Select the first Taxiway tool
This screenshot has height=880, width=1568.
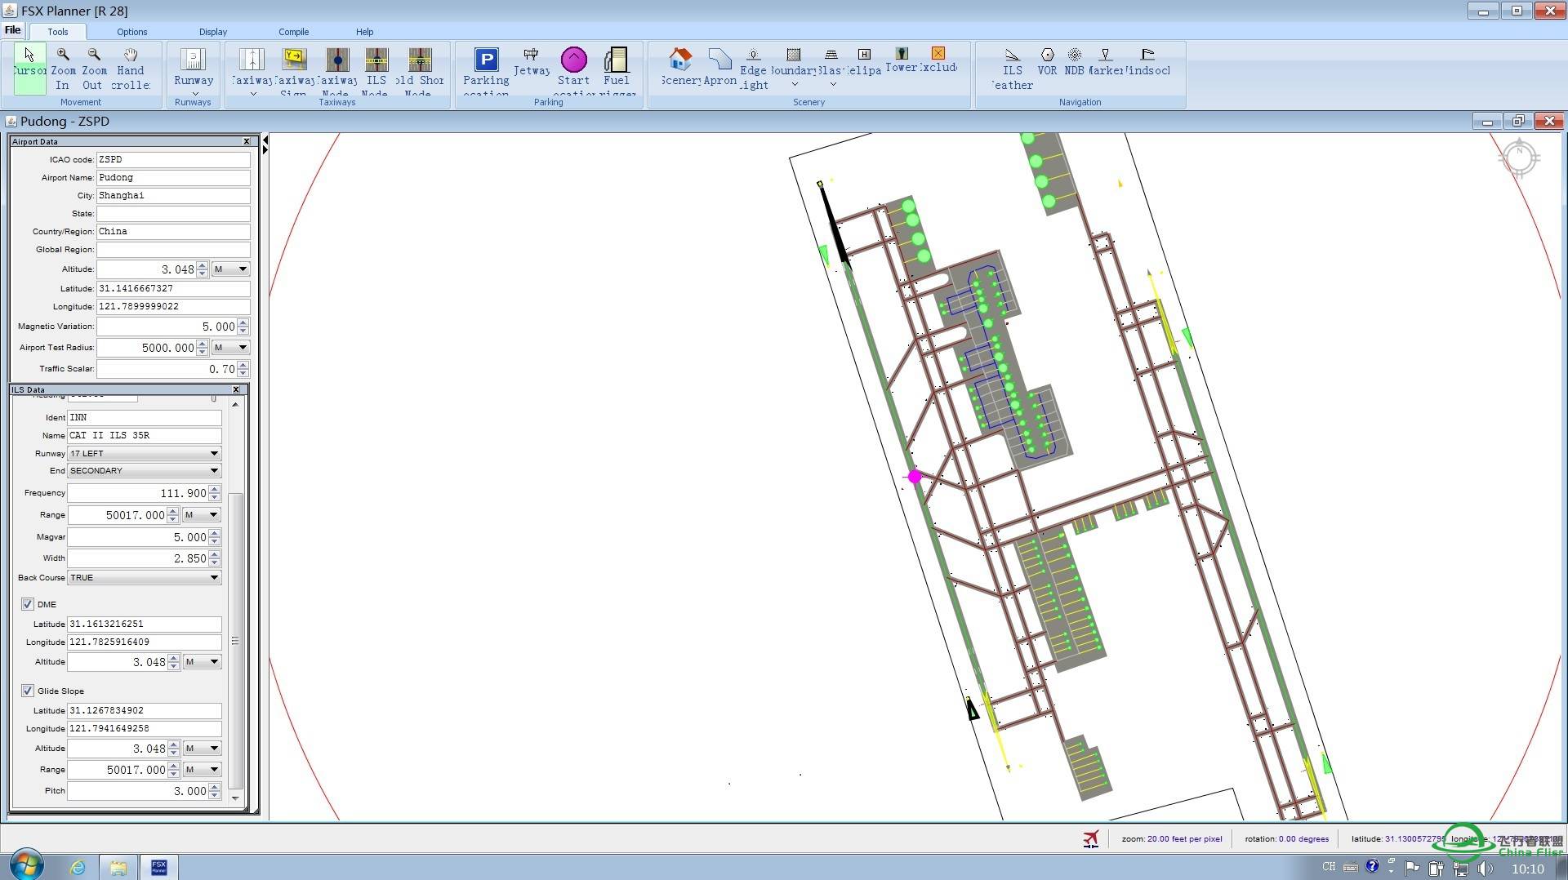pyautogui.click(x=252, y=69)
